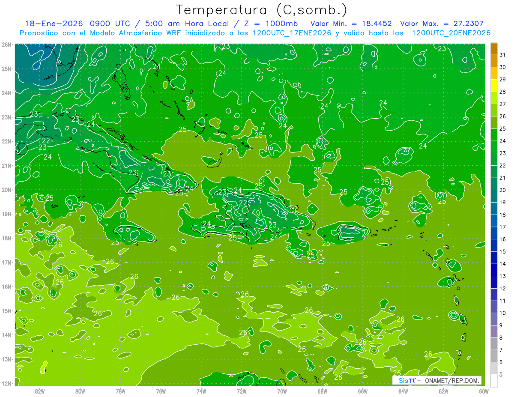Click the '24N' latitude axis label
The image size is (514, 397).
pyautogui.click(x=6, y=93)
